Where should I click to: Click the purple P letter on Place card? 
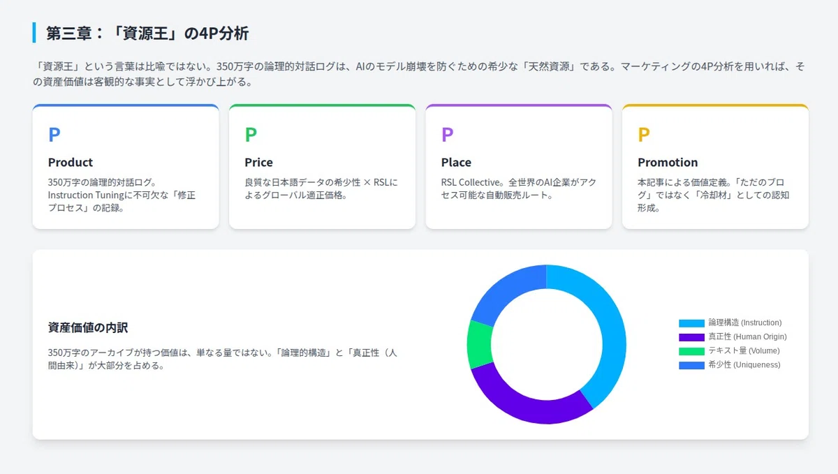click(x=448, y=135)
